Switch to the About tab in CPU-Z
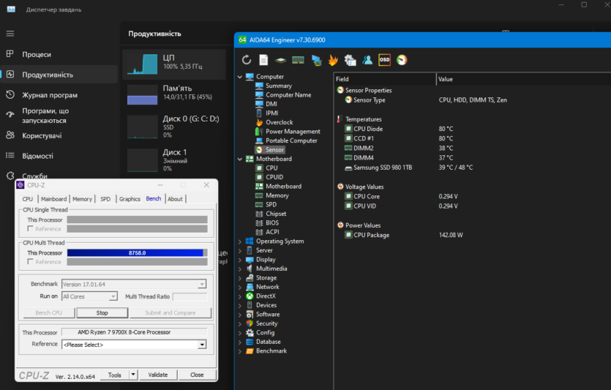The width and height of the screenshot is (611, 390). point(175,199)
